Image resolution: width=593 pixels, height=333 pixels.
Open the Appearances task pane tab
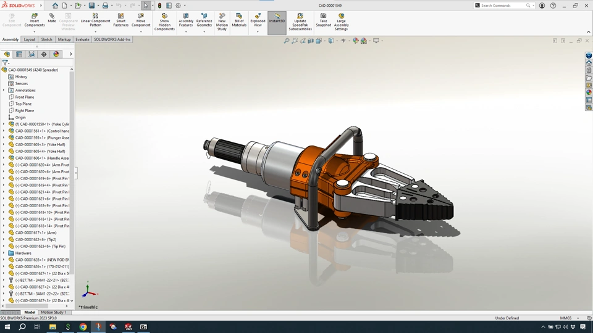589,92
